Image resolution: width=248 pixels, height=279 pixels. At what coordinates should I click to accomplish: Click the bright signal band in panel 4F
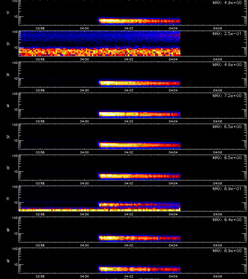click(x=140, y=114)
